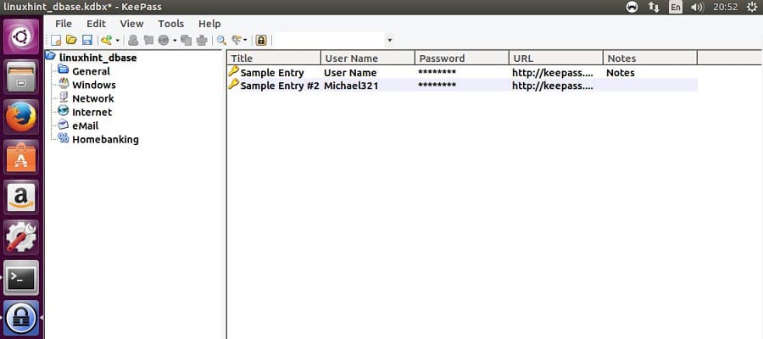Lock the workspace with the padlock icon
Image resolution: width=763 pixels, height=339 pixels.
point(261,41)
